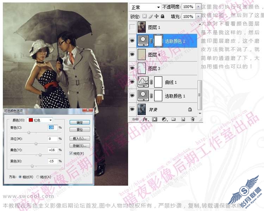Hide the 选取颜色 2 layer
Screen dimensions: 264x211
tap(132, 40)
